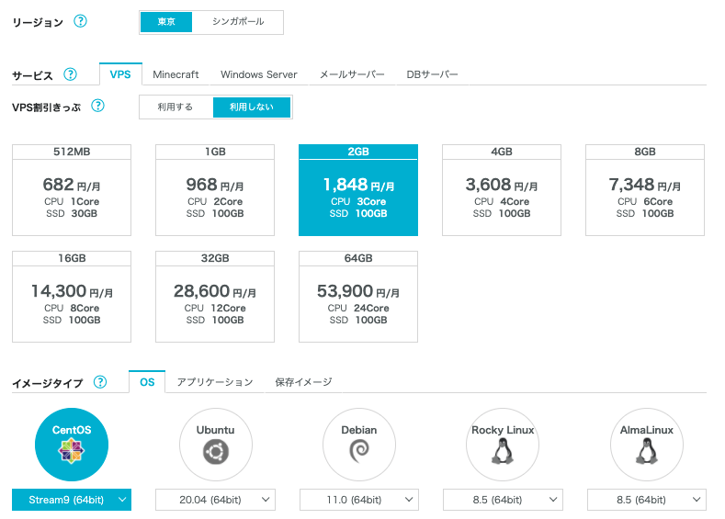The width and height of the screenshot is (725, 519).
Task: Choose 利用しない for the VPS discount ticket
Action: (252, 107)
